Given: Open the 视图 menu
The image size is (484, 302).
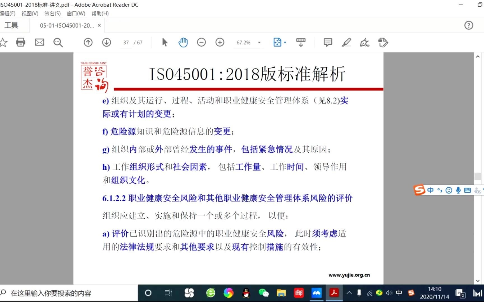Looking at the screenshot, I should pyautogui.click(x=29, y=13).
